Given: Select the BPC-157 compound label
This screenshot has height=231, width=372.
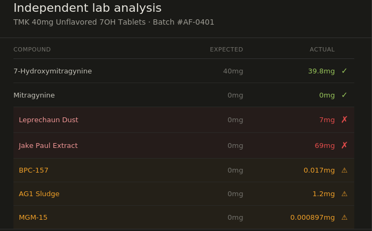Looking at the screenshot, I should 33,170.
